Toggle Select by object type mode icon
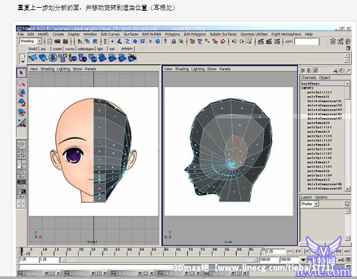This screenshot has width=357, height=279. [87, 41]
